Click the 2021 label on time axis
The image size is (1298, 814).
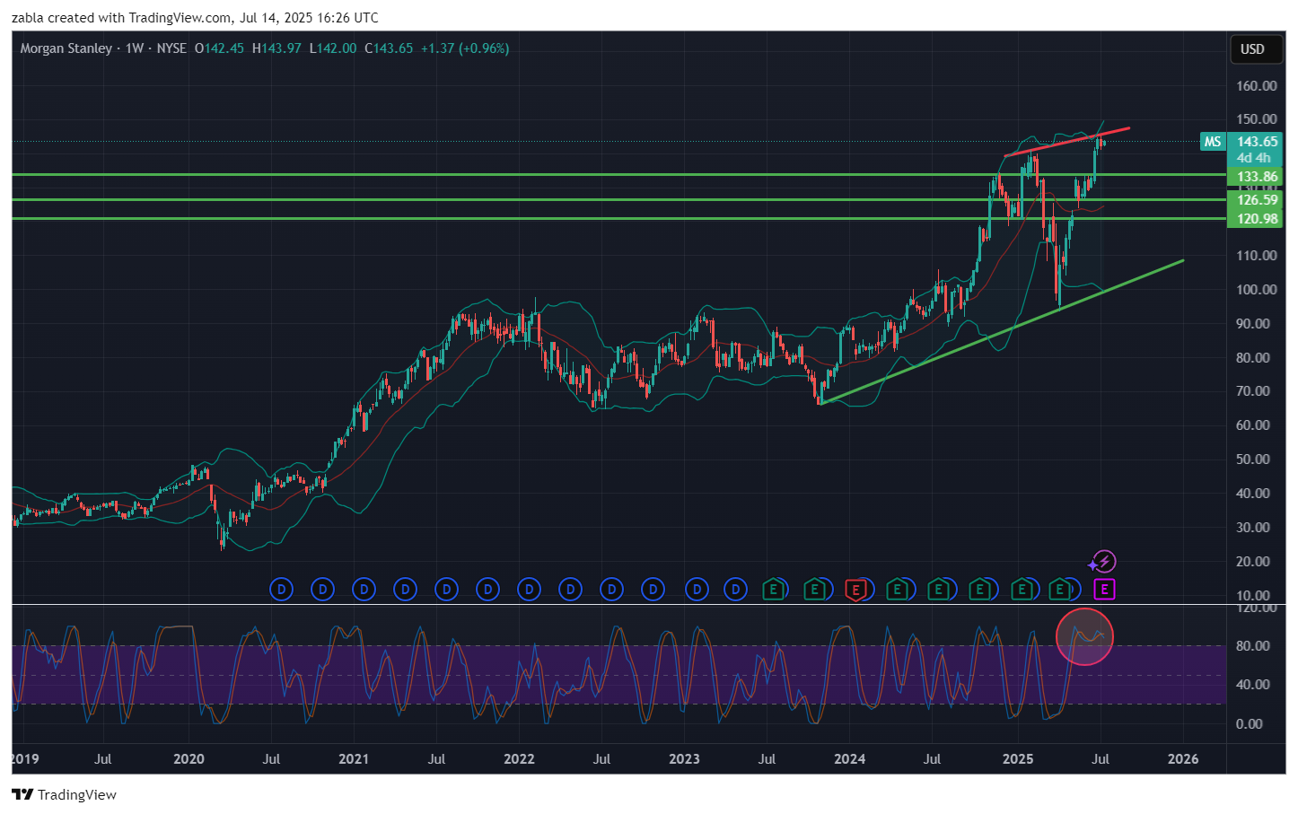[354, 759]
